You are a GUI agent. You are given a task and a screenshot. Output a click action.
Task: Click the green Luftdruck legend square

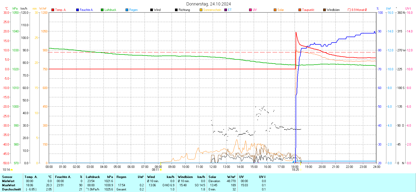click(102, 10)
